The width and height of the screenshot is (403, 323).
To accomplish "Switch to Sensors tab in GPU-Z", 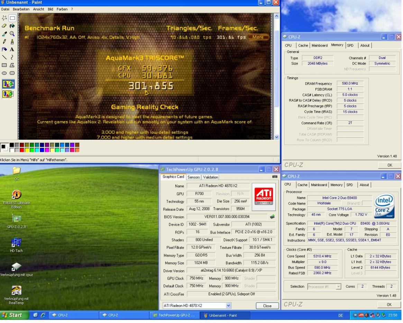I will click(x=193, y=177).
